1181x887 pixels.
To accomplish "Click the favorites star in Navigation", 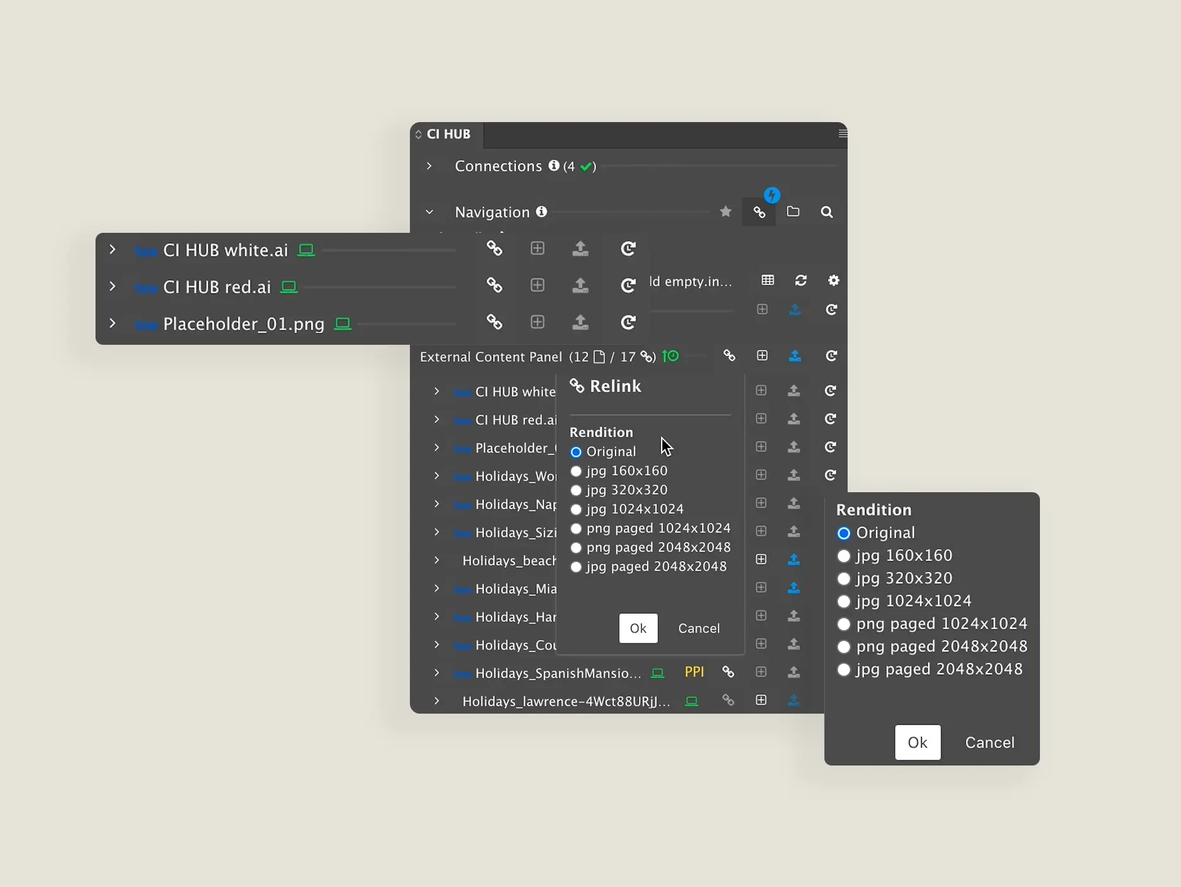I will pos(726,212).
